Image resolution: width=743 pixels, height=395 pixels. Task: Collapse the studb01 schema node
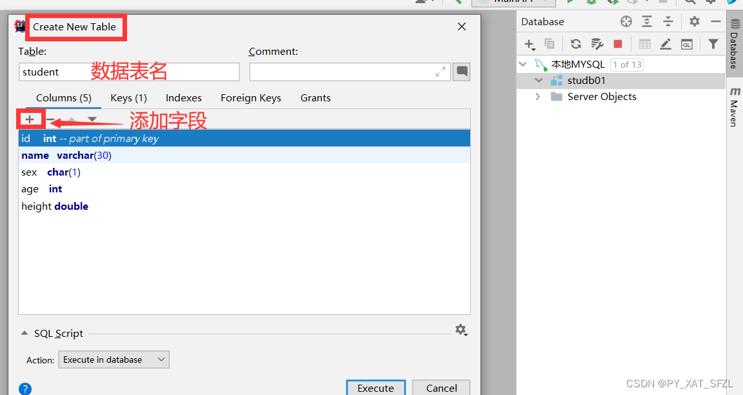[539, 81]
